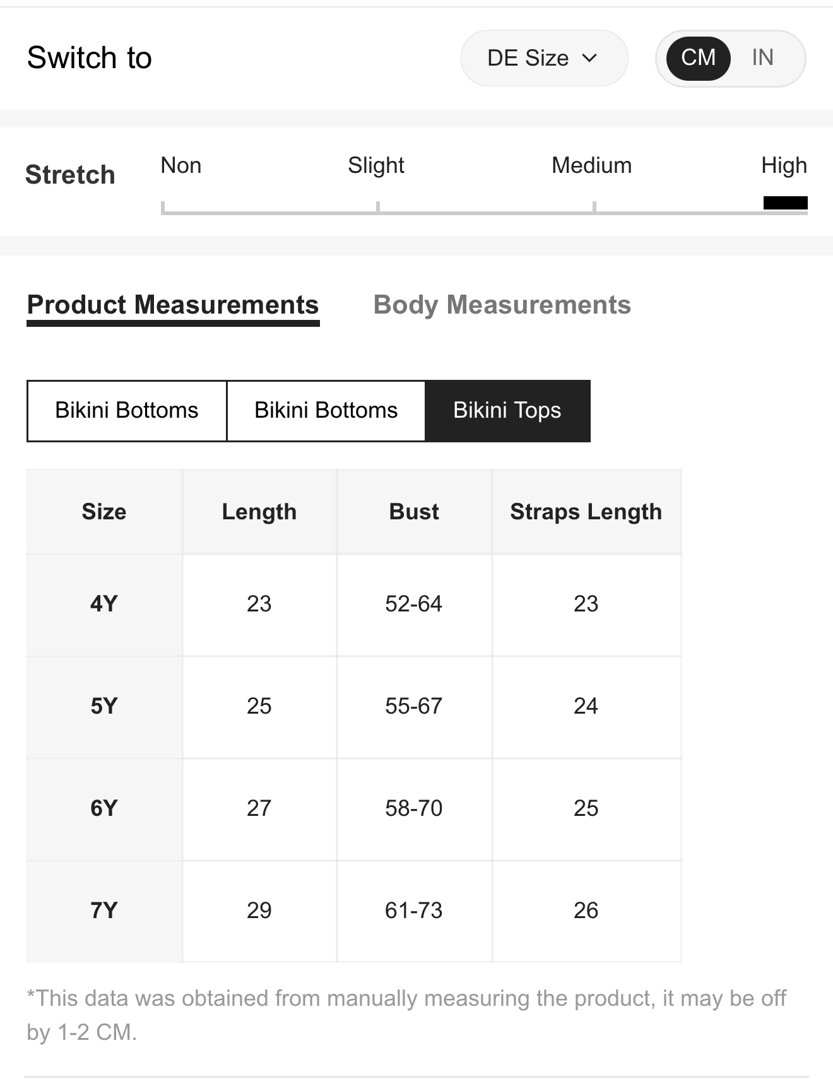Click the Straps Length column header
This screenshot has width=833, height=1079.
tap(586, 512)
